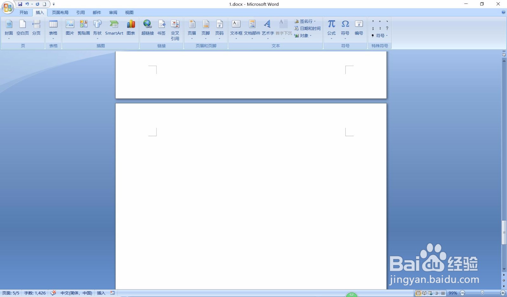
Task: Insert a text box (文本框)
Action: (236, 29)
